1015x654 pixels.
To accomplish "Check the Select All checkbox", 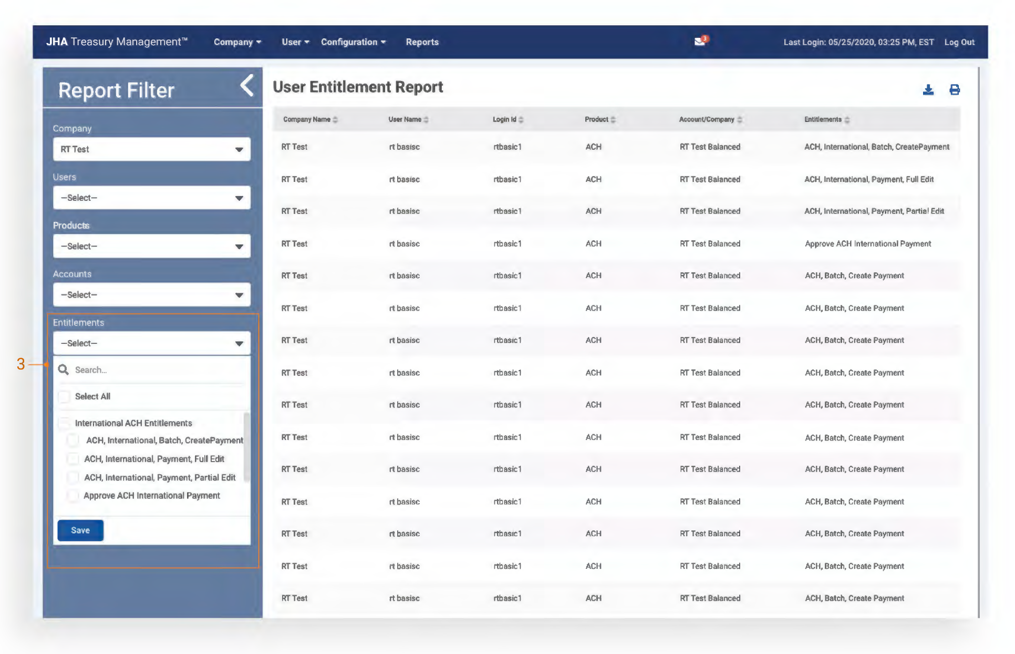I will tap(64, 396).
